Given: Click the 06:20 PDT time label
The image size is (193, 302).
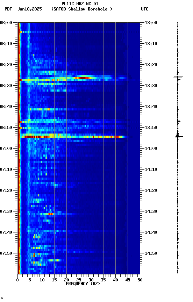Looking at the screenshot, I should (6, 65).
